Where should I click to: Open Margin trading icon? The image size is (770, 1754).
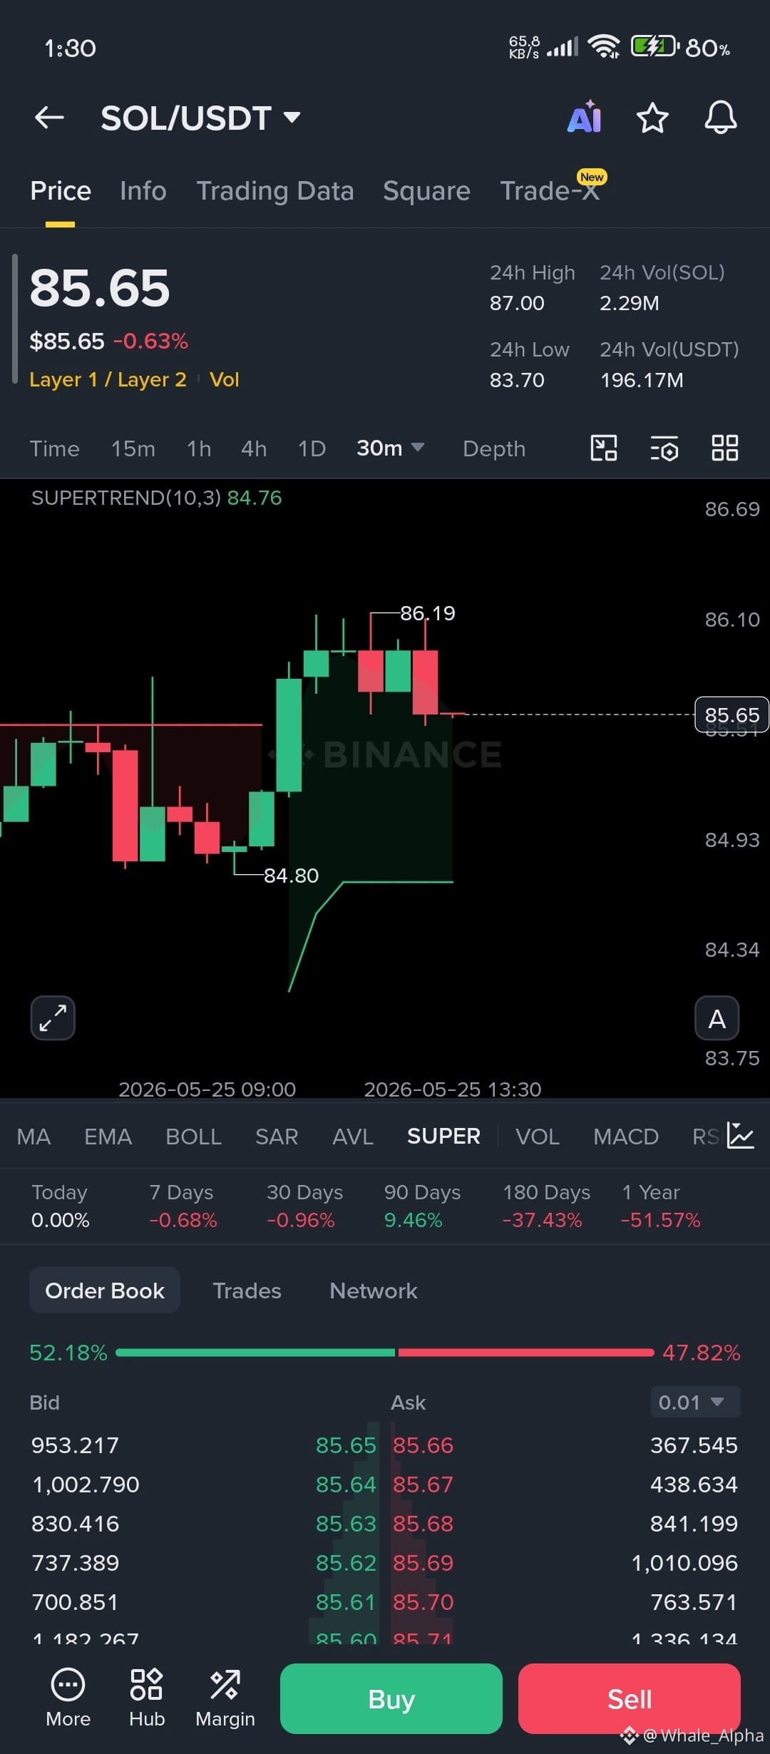tap(225, 1698)
